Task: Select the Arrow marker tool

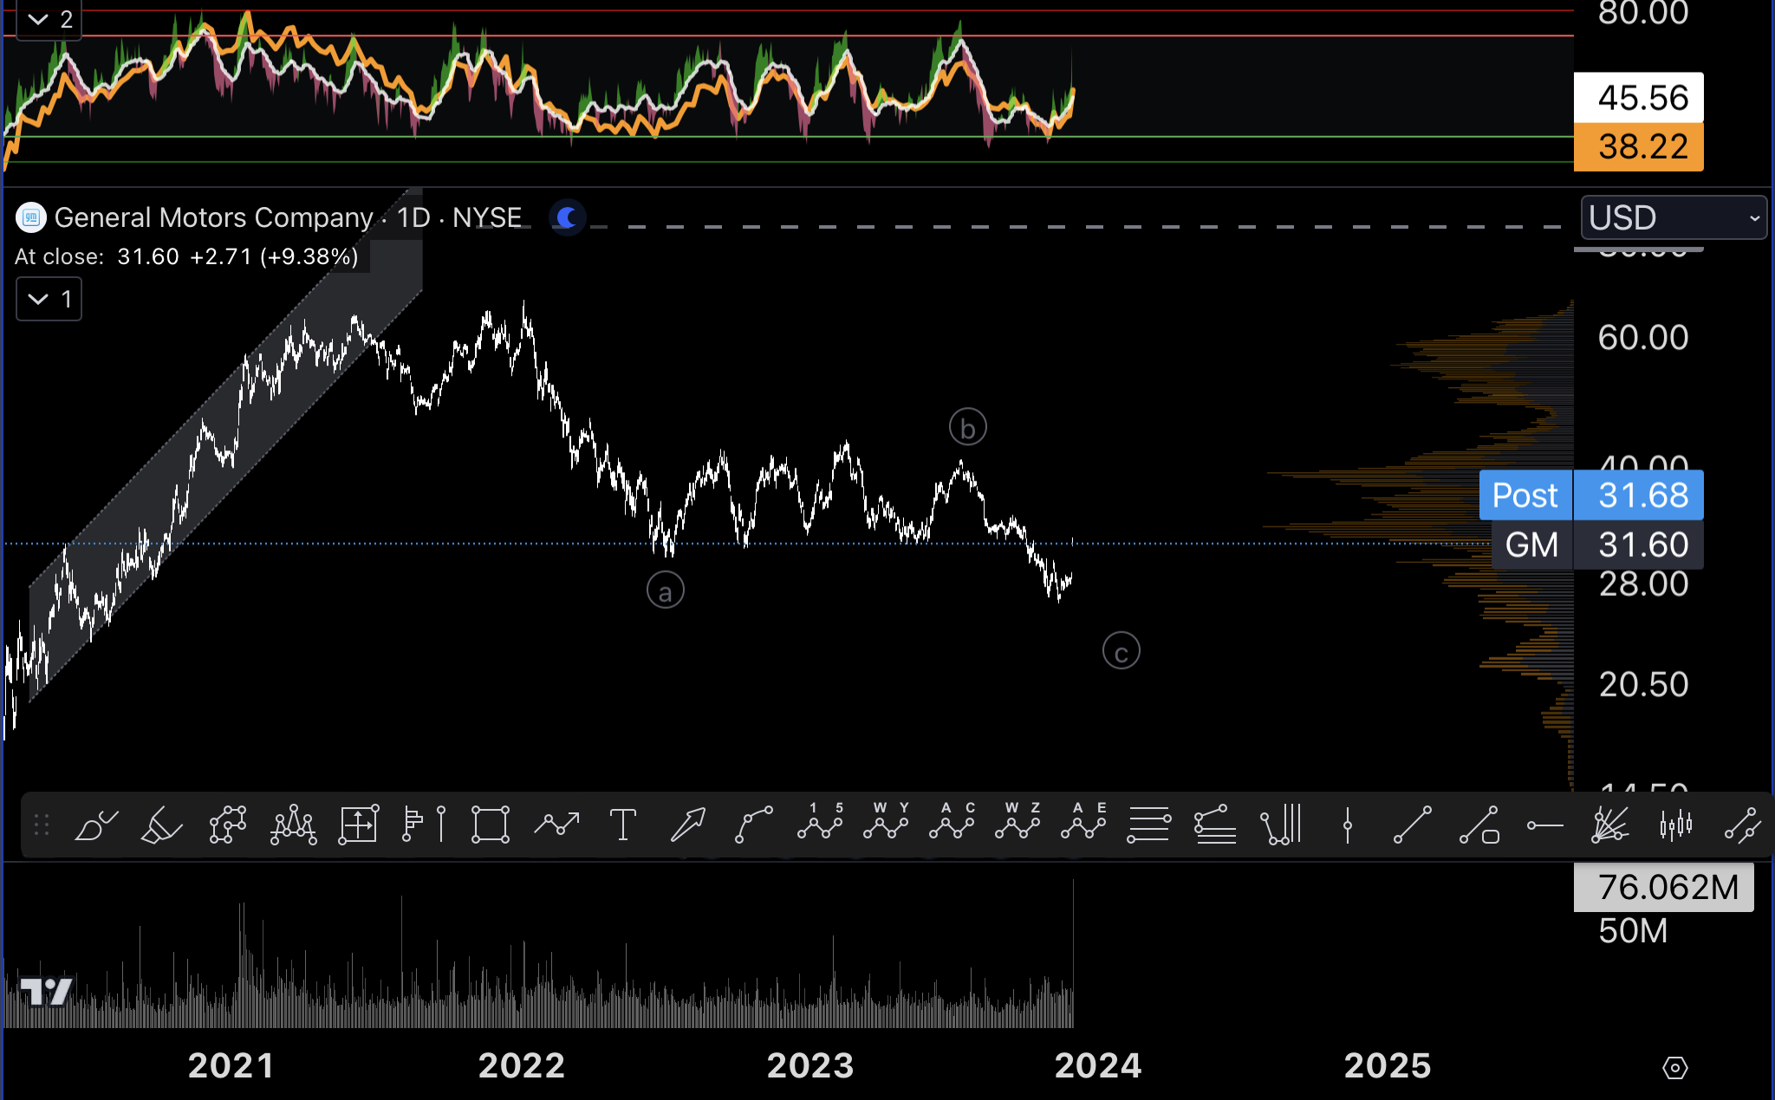Action: pos(688,825)
